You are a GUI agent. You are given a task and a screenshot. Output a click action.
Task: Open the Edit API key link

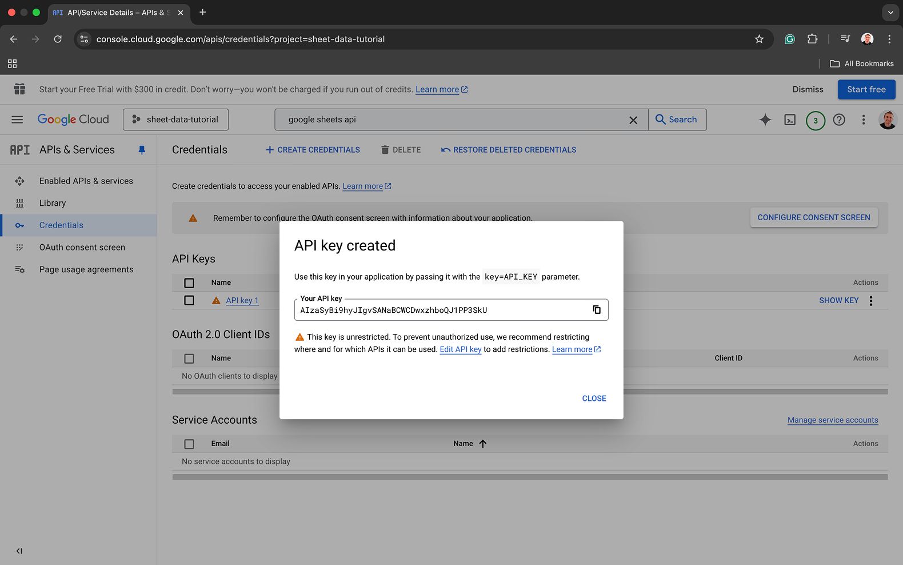pos(461,349)
